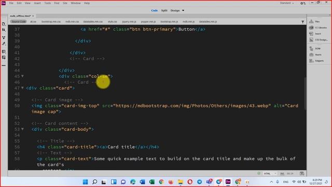Click the code editor vertical scrollbar
The width and height of the screenshot is (332, 187).
[305, 94]
